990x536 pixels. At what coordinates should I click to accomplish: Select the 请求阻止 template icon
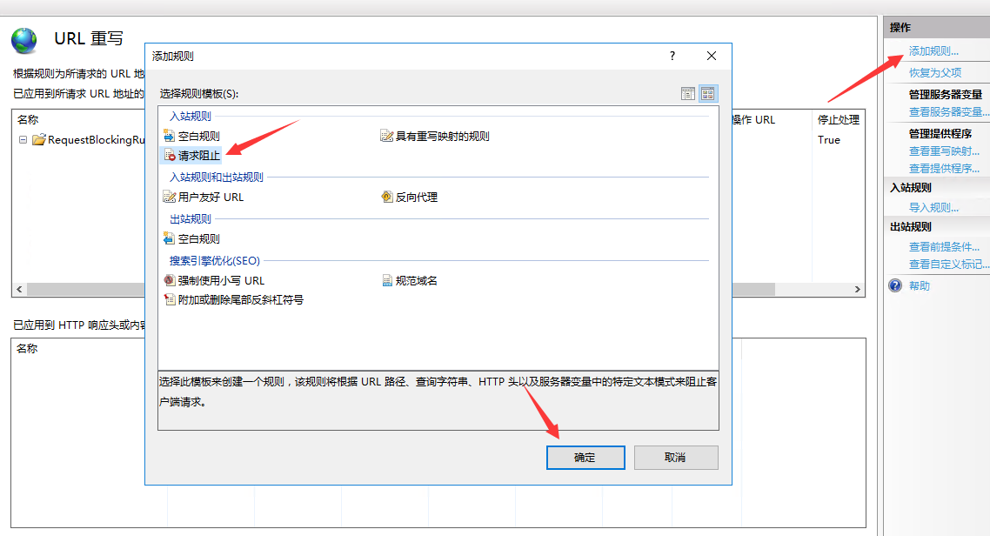click(170, 156)
